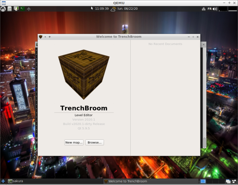Click the window list icon at bottom-right corner
Screen dimensions: 238x185
pyautogui.click(x=234, y=181)
